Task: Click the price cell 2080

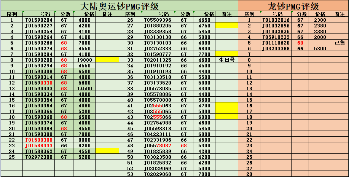Action: click(x=320, y=37)
